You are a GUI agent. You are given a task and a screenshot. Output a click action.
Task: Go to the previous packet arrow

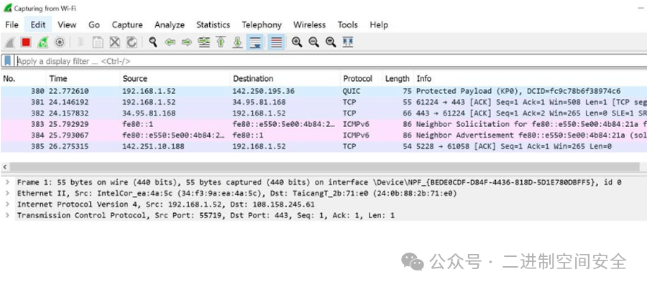(170, 42)
